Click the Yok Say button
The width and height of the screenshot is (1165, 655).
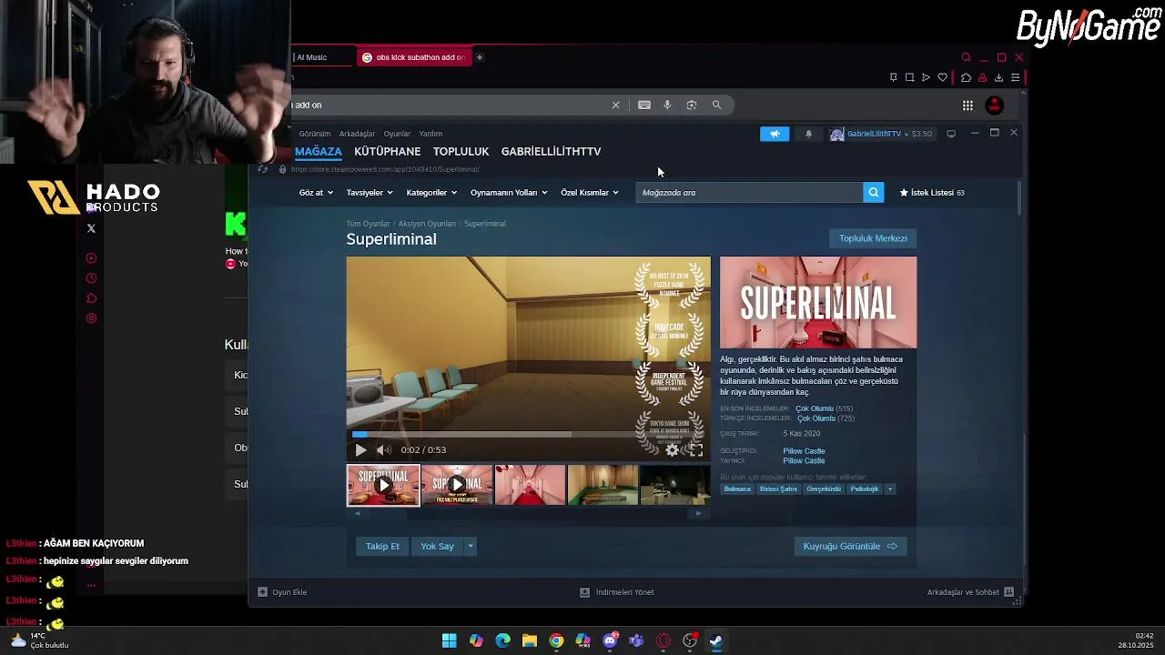[x=437, y=546]
